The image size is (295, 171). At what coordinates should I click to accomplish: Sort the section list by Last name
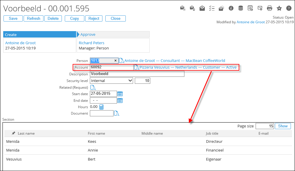26,133
